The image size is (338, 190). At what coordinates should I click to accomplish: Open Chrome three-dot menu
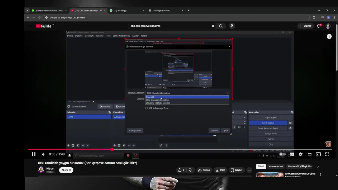click(334, 17)
